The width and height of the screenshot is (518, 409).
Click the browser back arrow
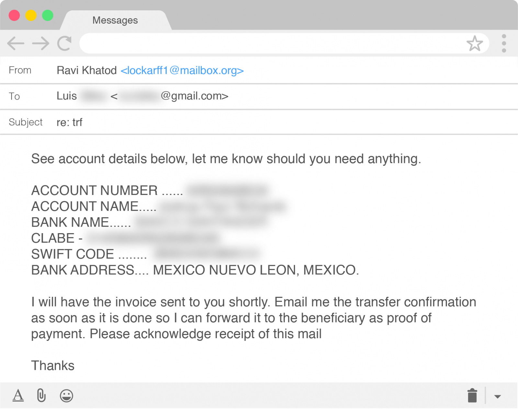[x=16, y=43]
